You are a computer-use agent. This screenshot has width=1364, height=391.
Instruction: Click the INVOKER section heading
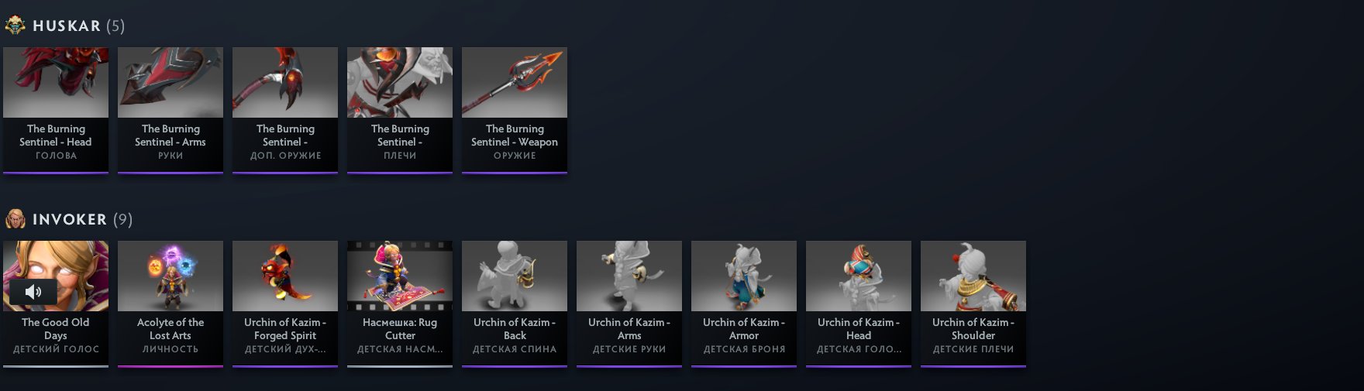[x=70, y=219]
